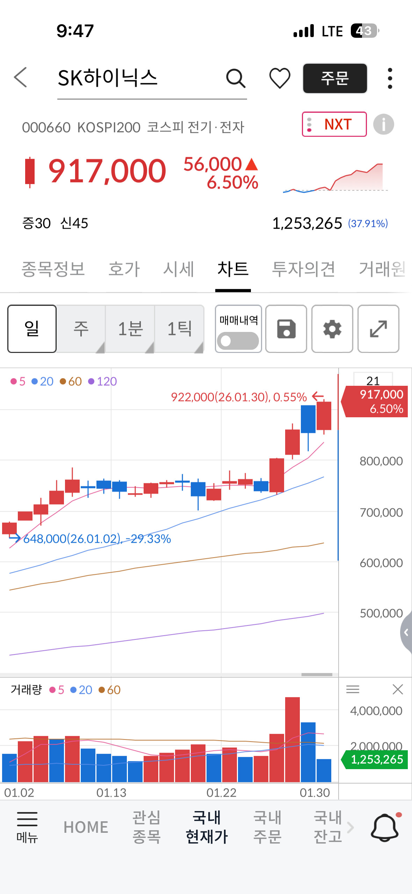The width and height of the screenshot is (412, 894).
Task: Switch to the 투자의견 tab
Action: coord(304,269)
